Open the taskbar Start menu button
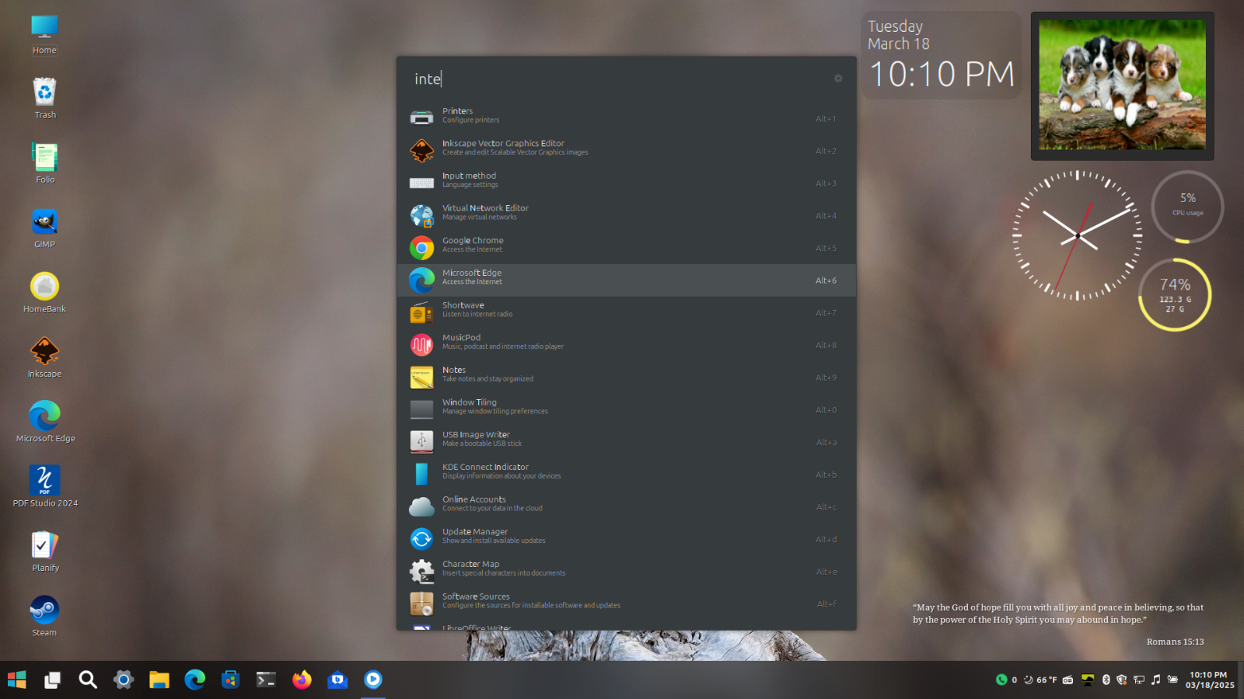 [x=16, y=680]
